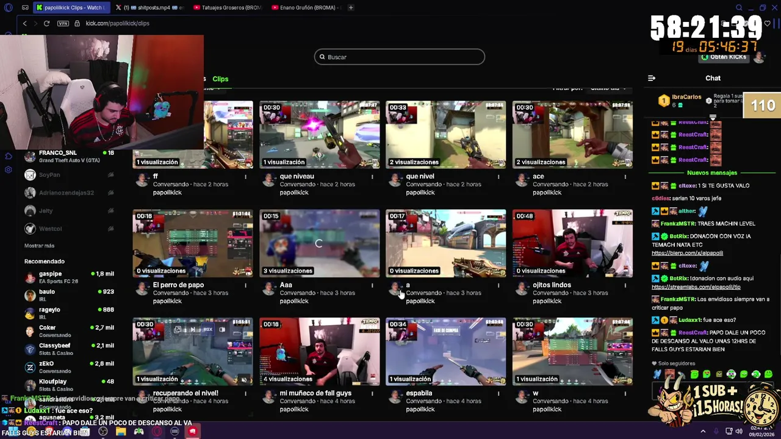Image resolution: width=781 pixels, height=439 pixels.
Task: Open gaspipe recommended channel
Action: click(x=68, y=277)
